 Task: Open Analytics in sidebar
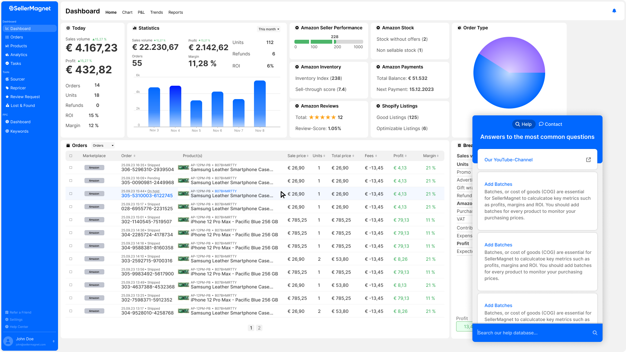pyautogui.click(x=19, y=55)
